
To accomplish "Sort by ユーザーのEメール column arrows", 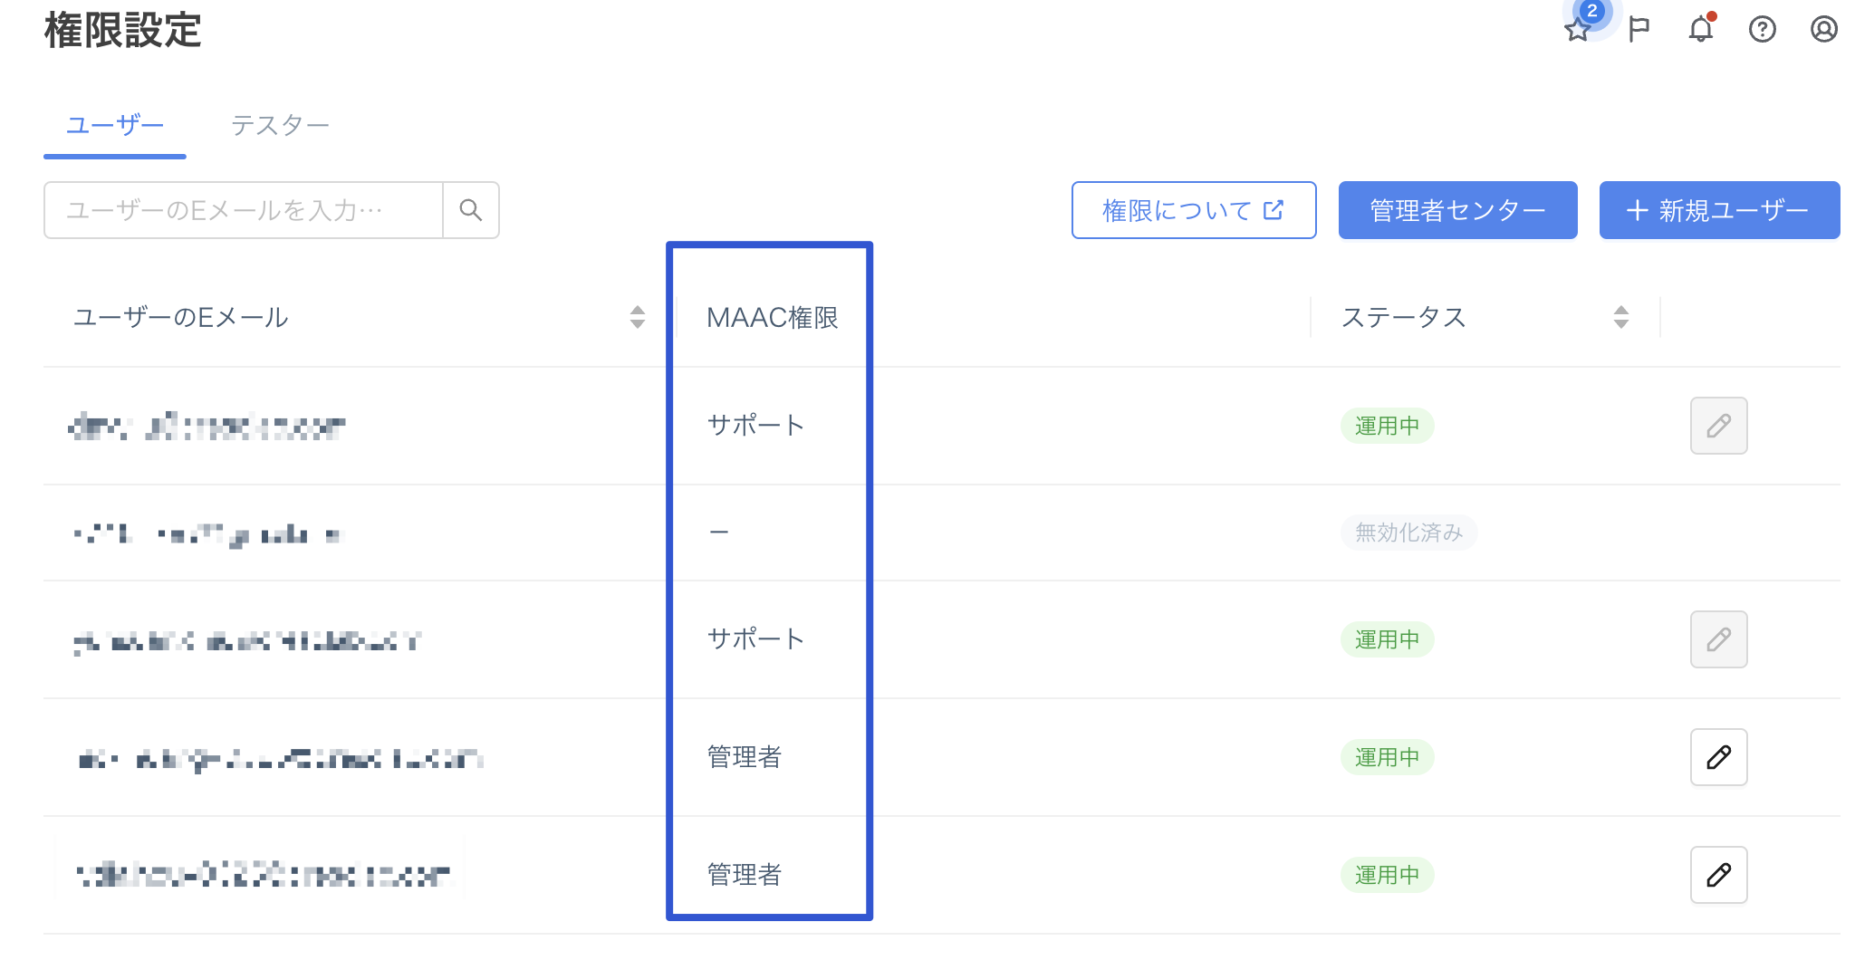I will click(638, 317).
